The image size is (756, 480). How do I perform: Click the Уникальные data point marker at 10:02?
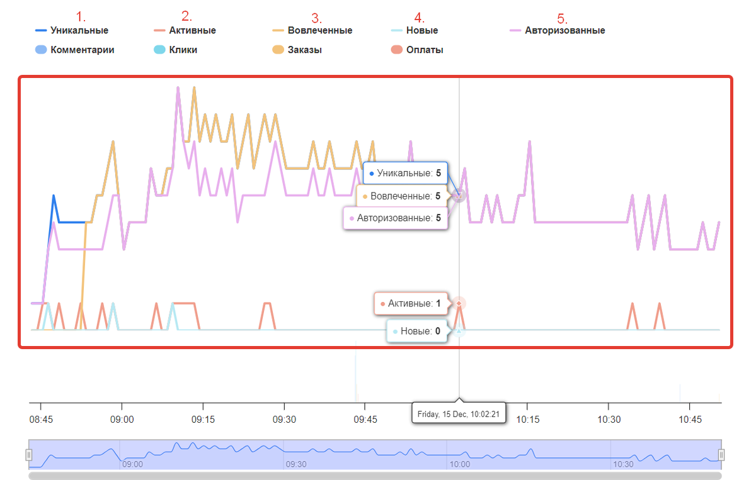tap(459, 196)
